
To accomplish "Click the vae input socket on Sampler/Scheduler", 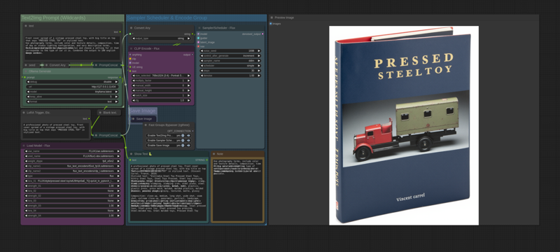I will tap(198, 46).
